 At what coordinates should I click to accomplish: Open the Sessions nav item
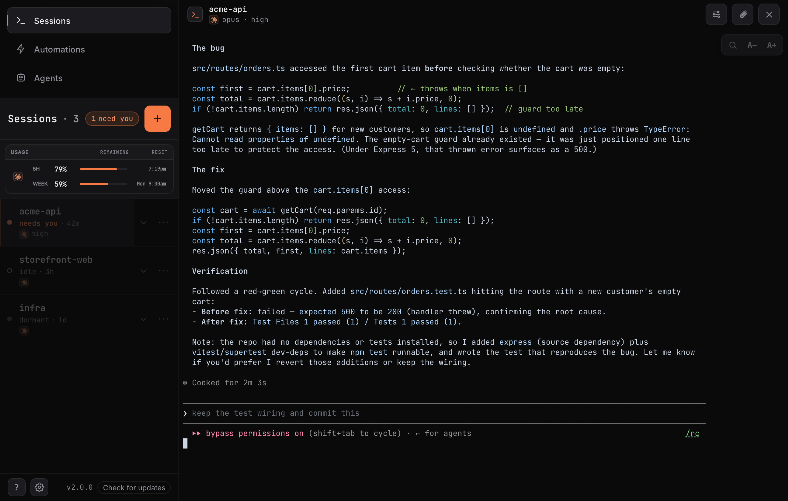pyautogui.click(x=89, y=21)
